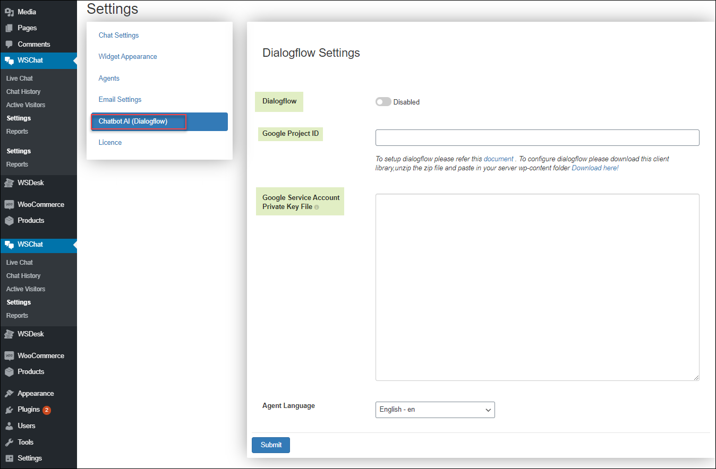716x469 pixels.
Task: Enable the Dialogflow toggle switch
Action: click(x=383, y=102)
